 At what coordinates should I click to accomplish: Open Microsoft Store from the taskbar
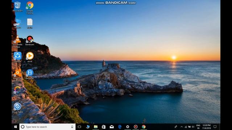[104, 127]
